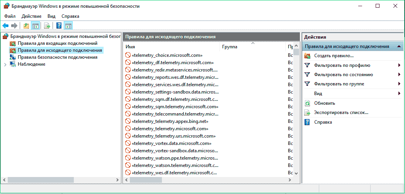The image size is (405, 194).
Task: Toggle the action pane toolbar icon
Action: [68, 26]
